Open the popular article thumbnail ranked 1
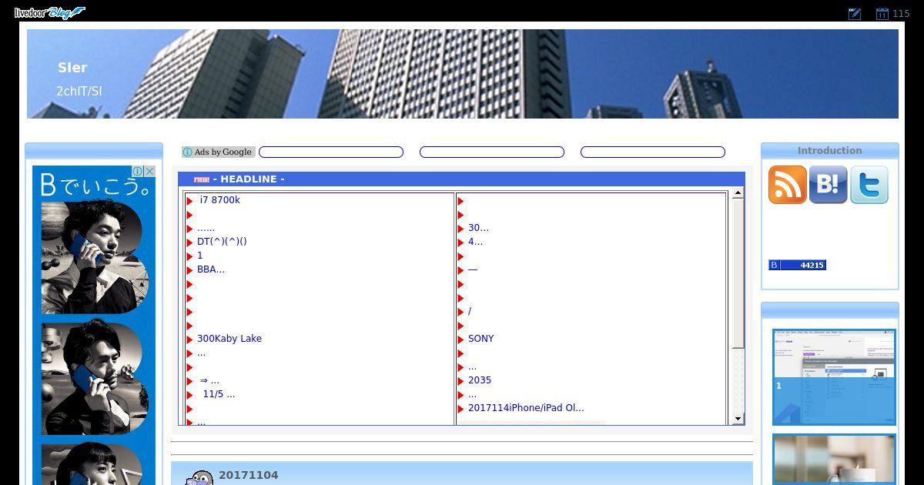This screenshot has height=485, width=924. (834, 377)
